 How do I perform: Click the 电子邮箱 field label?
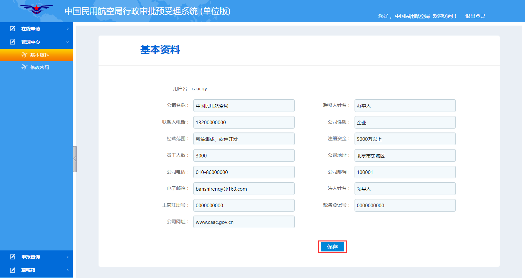click(x=178, y=188)
